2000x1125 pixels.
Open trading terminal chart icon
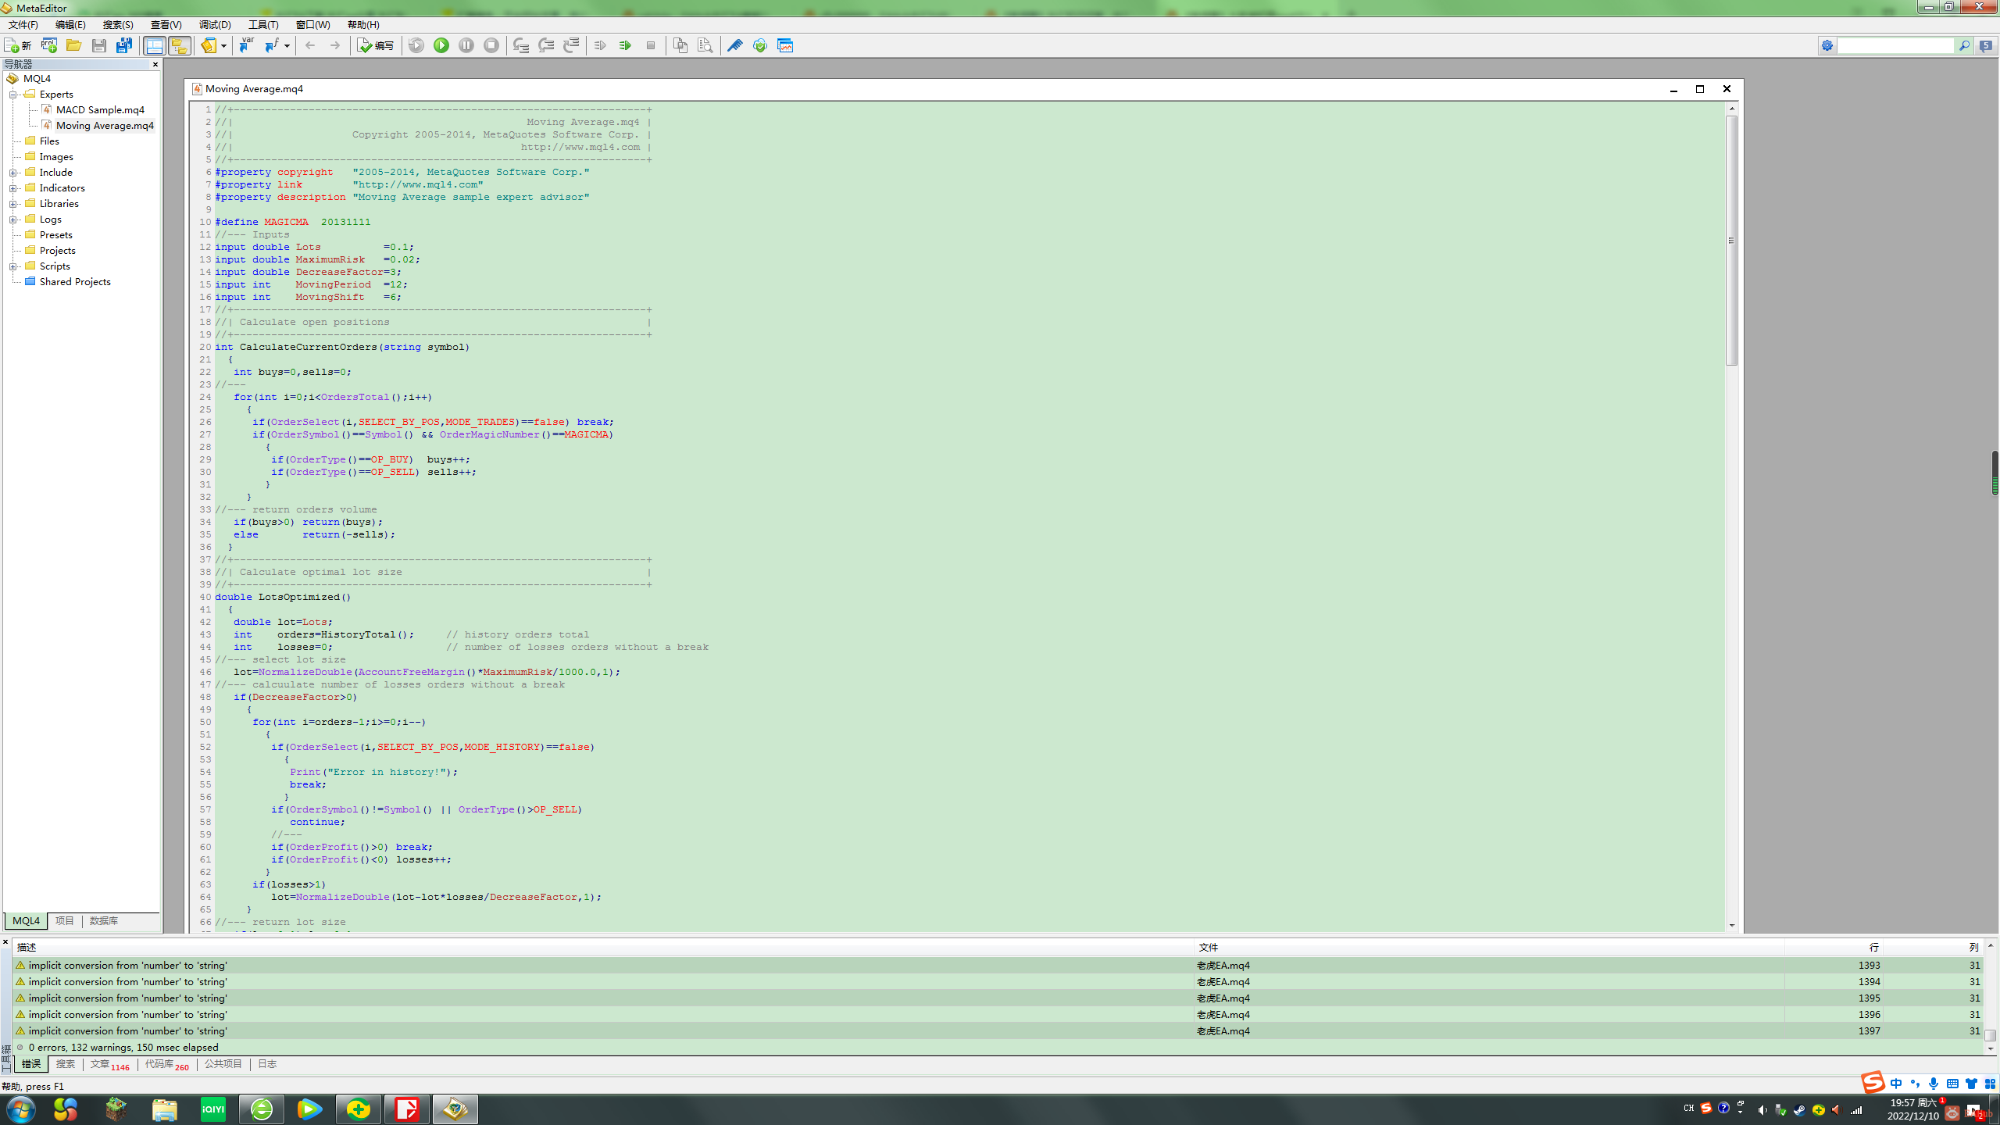785,45
